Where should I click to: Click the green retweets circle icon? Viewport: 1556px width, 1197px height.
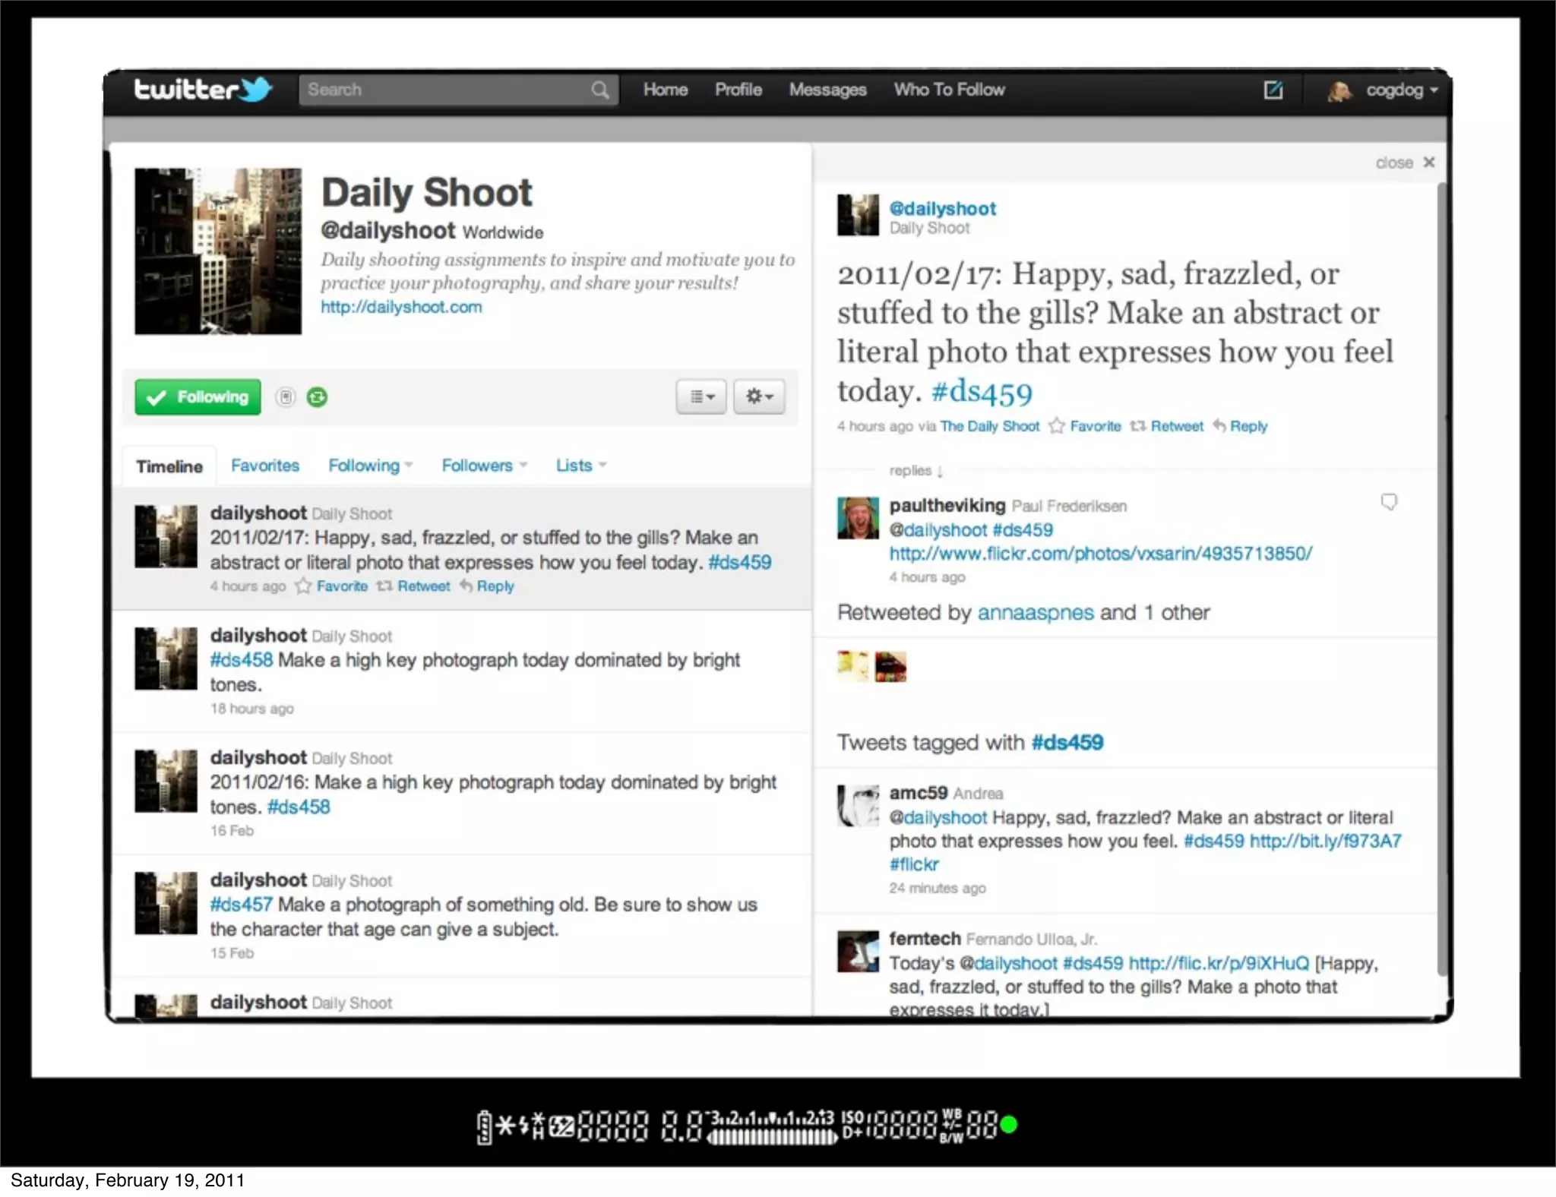click(x=317, y=397)
